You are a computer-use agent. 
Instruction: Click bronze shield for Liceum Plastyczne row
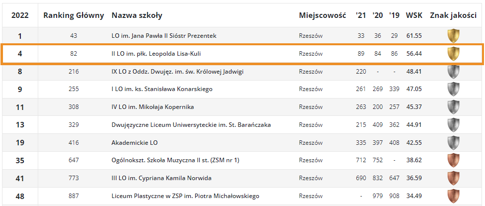click(x=454, y=196)
